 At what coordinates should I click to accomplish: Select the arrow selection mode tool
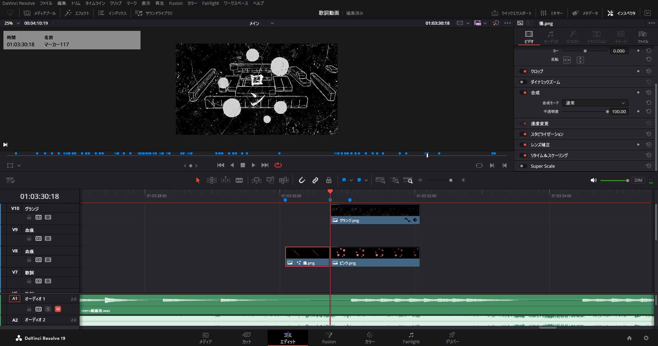tap(198, 180)
